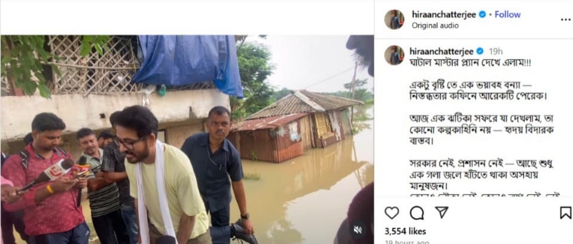This screenshot has width=573, height=244.
Task: Unmute the video using the speaker icon
Action: pos(357,230)
